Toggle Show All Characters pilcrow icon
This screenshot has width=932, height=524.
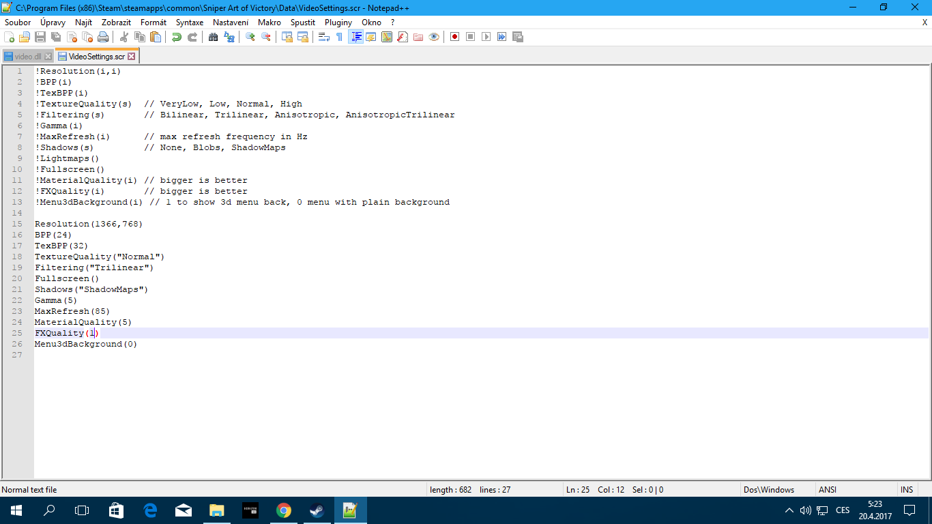coord(340,37)
